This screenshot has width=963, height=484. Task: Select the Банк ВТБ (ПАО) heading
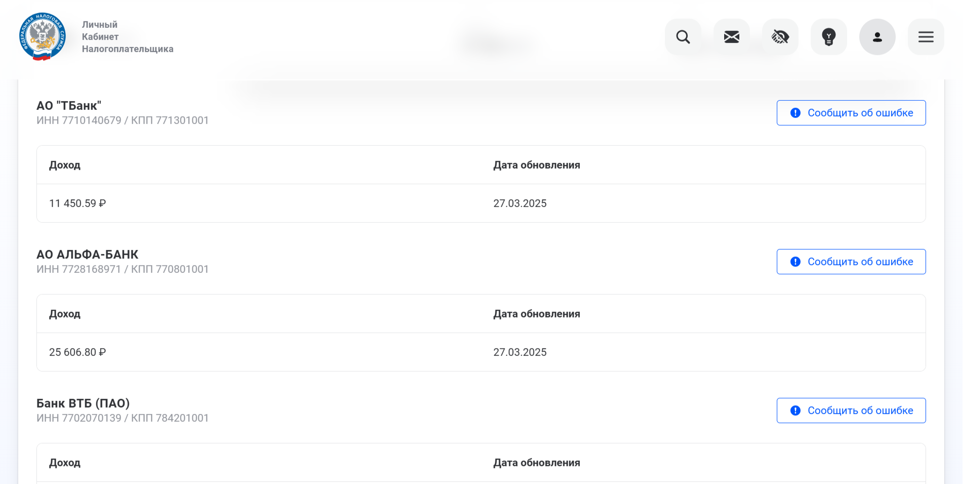click(x=83, y=404)
